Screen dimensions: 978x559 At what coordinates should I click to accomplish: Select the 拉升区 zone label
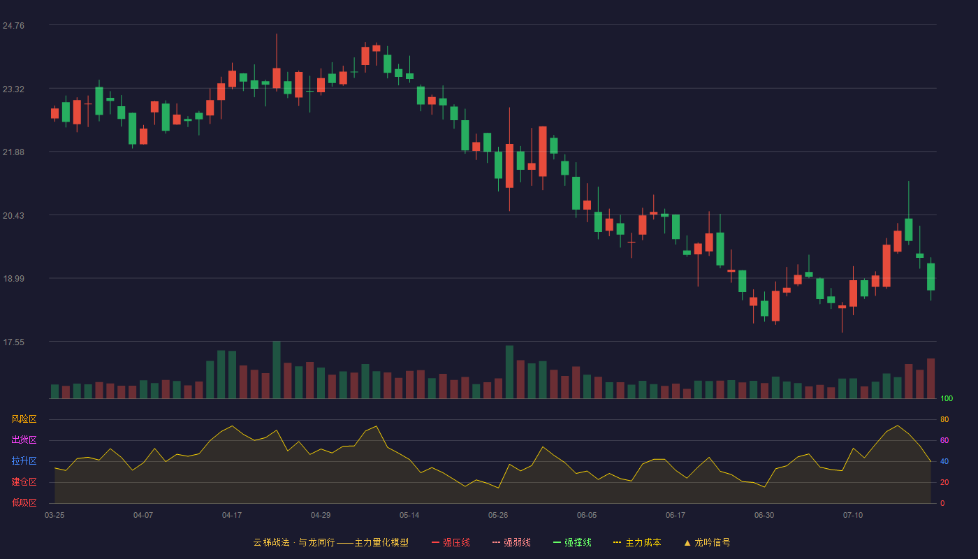click(24, 461)
